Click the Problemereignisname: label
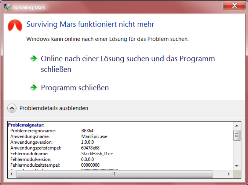 tap(33, 131)
